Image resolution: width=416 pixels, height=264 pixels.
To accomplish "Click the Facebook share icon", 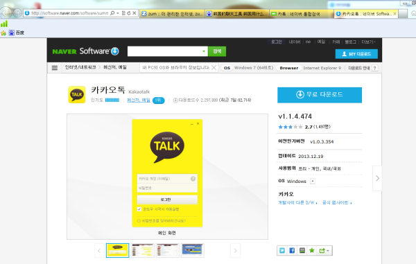I will click(x=292, y=250).
